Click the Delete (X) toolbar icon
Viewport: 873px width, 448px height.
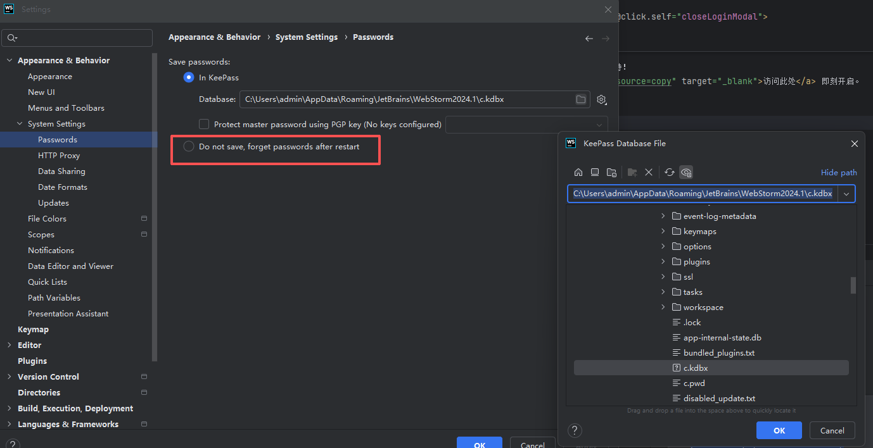649,172
